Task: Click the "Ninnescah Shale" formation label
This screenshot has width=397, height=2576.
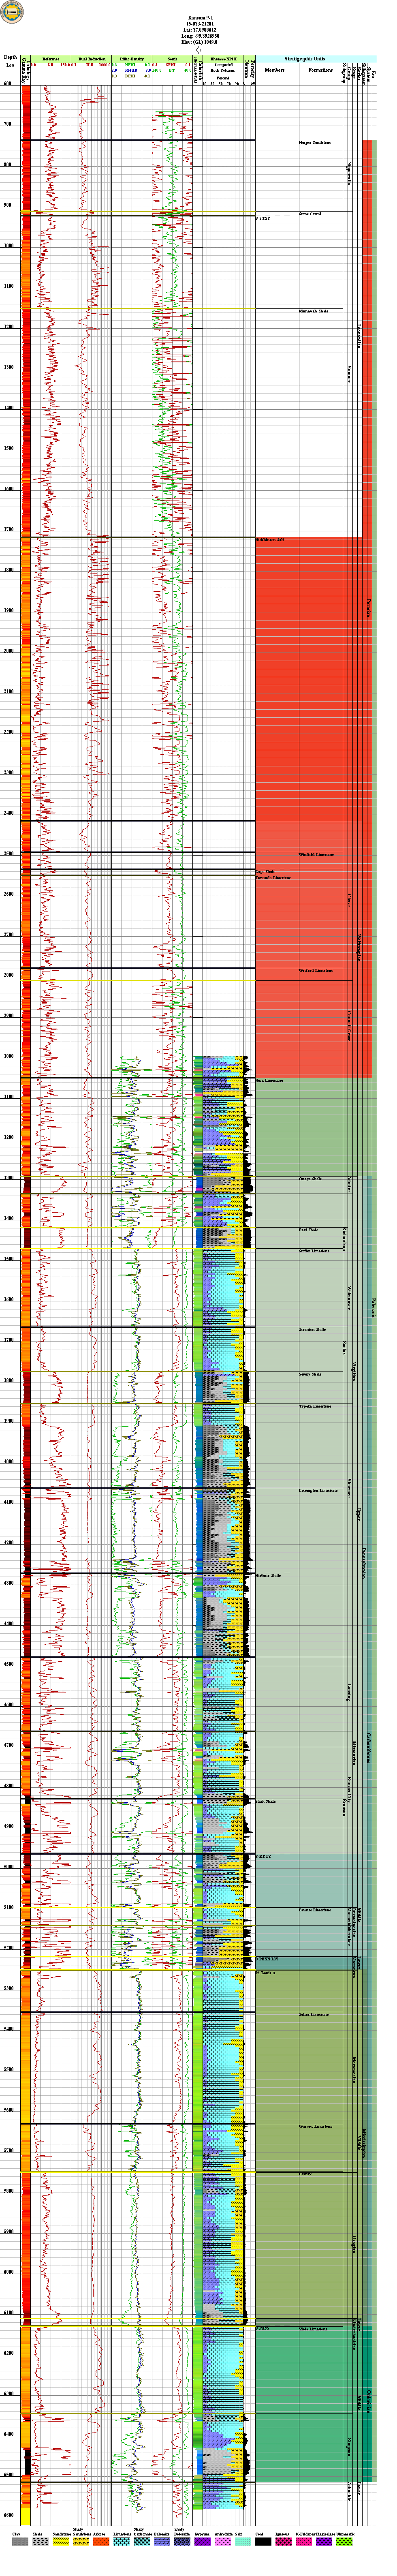Action: pyautogui.click(x=314, y=311)
